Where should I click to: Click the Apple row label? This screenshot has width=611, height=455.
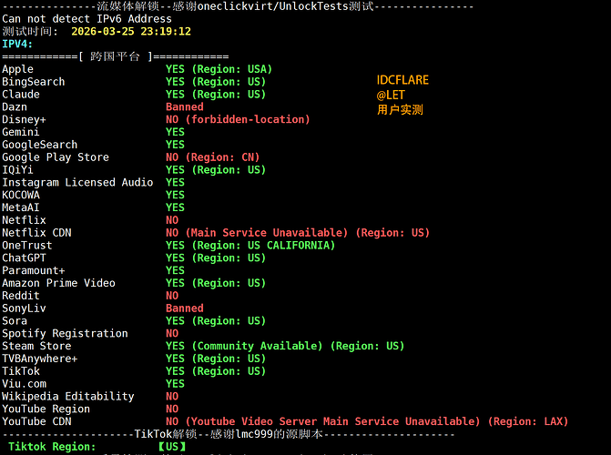[x=18, y=69]
